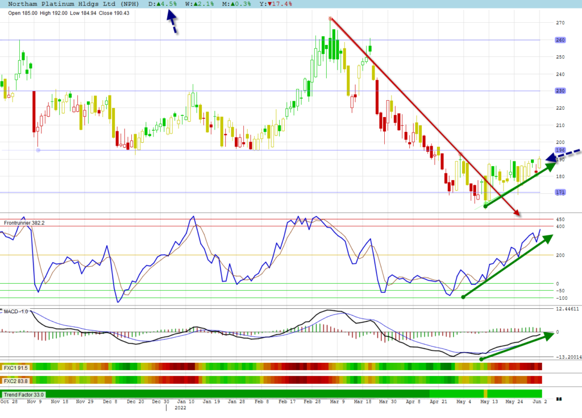Click the 'Nov 18' date label
This screenshot has width=582, height=418.
click(x=59, y=402)
